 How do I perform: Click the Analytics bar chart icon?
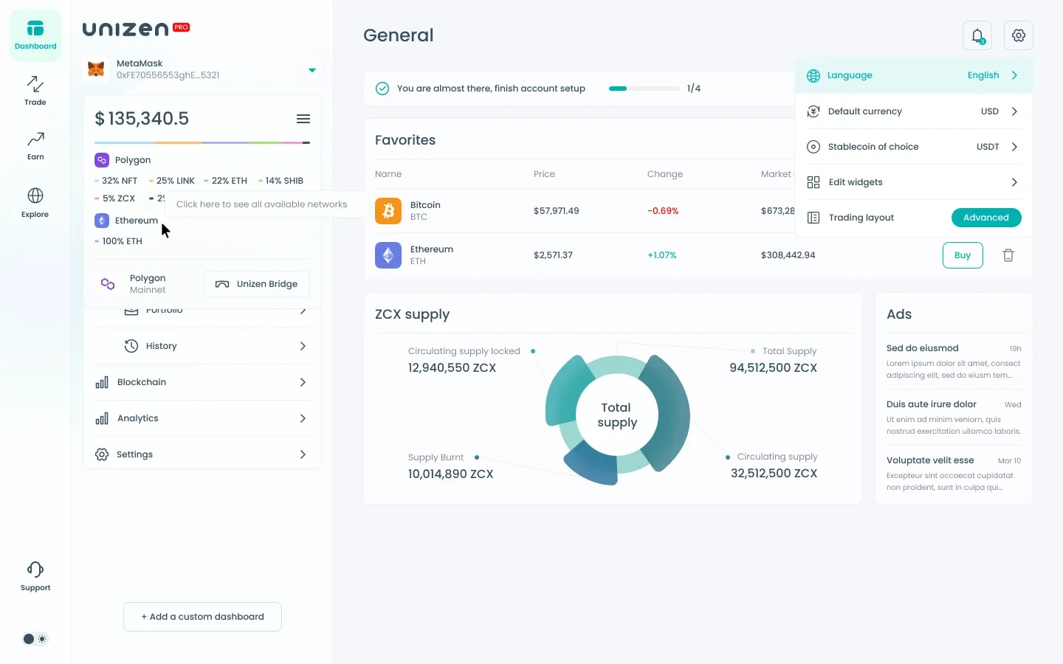tap(102, 418)
